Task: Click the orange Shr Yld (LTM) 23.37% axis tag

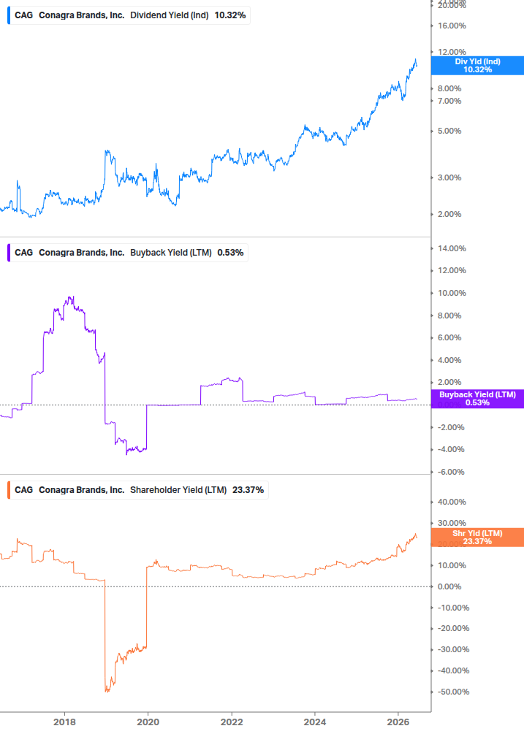Action: [477, 537]
